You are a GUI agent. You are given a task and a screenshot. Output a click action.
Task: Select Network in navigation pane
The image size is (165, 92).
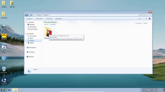coord(31,57)
